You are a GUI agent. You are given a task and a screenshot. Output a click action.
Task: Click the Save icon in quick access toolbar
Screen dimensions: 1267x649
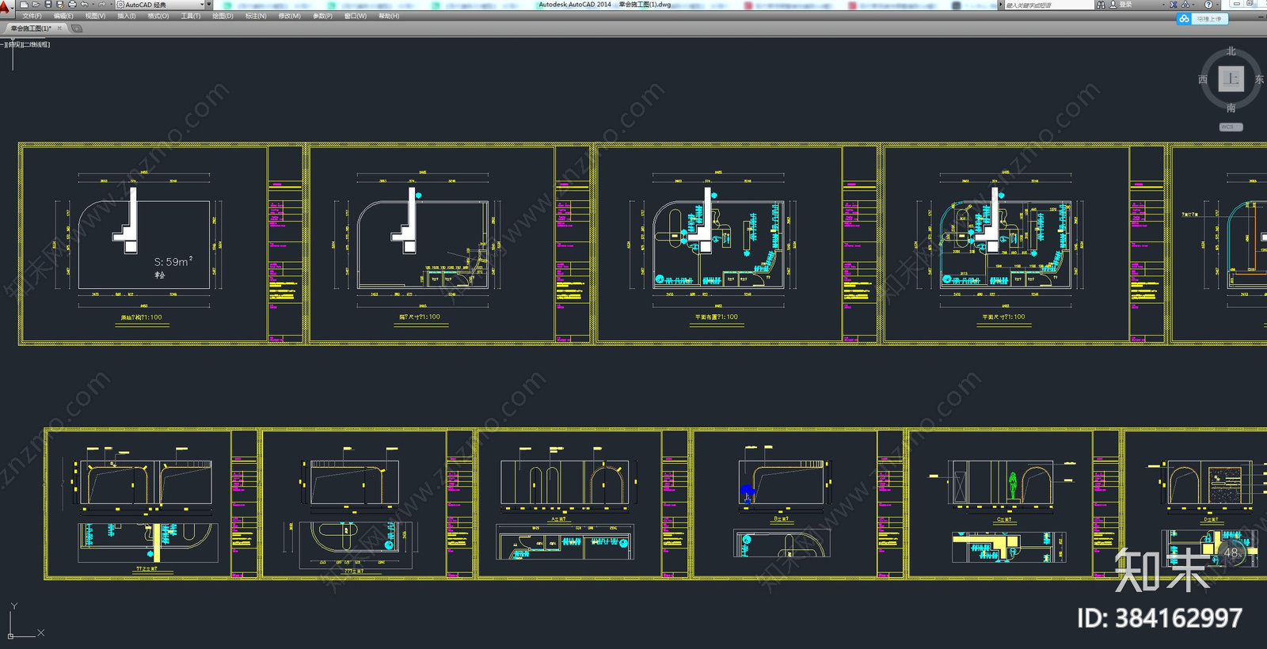click(48, 5)
